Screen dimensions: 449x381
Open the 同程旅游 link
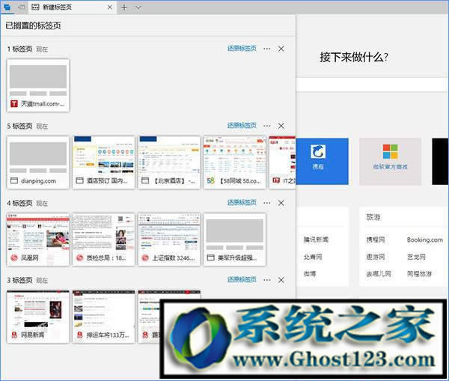419,274
